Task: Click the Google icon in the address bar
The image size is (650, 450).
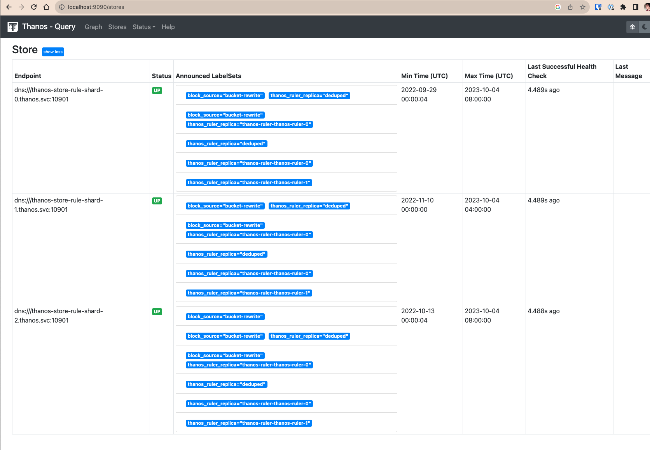Action: coord(557,7)
